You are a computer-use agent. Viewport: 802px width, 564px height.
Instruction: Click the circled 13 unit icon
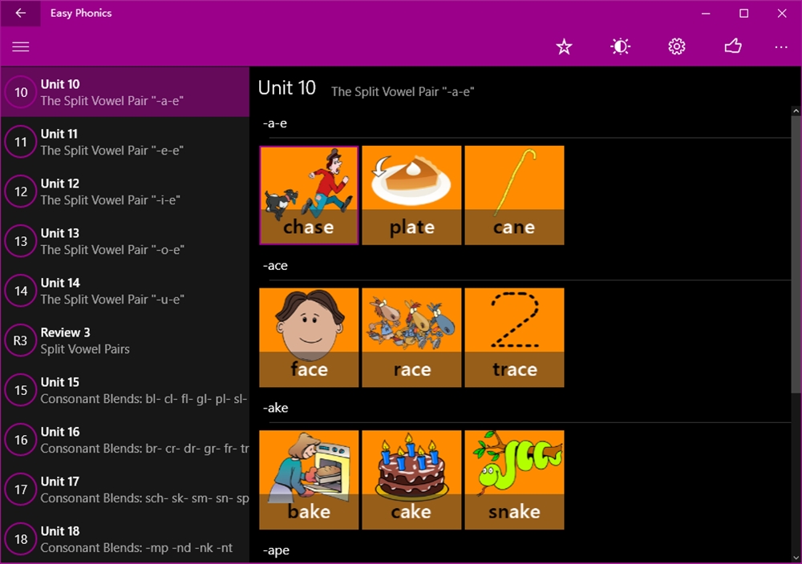point(21,241)
